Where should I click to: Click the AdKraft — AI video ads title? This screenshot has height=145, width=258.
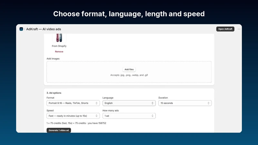(44, 29)
